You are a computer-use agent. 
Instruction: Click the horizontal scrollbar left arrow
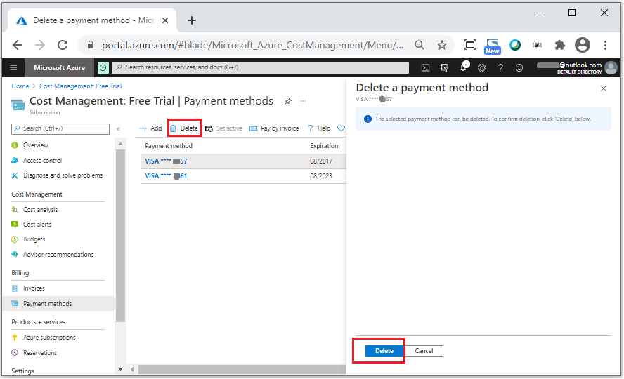point(132,369)
